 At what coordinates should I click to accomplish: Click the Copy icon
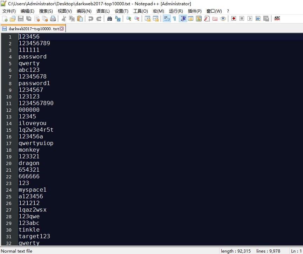point(72,19)
